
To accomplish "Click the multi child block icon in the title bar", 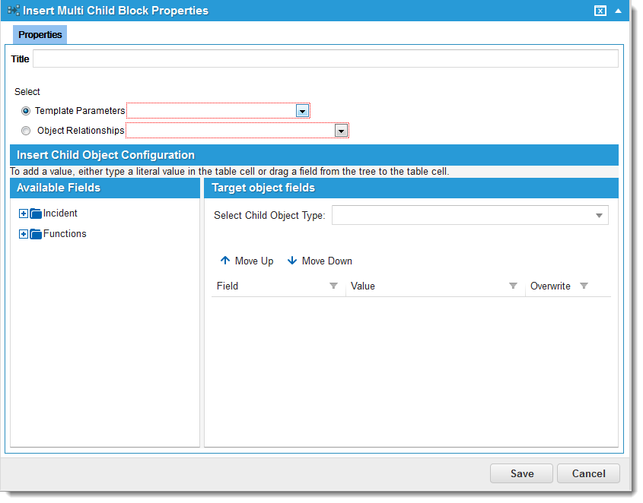I will point(12,11).
